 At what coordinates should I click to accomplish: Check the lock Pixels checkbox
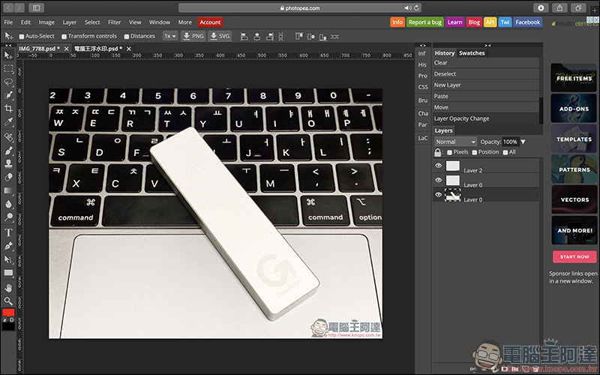(x=449, y=152)
